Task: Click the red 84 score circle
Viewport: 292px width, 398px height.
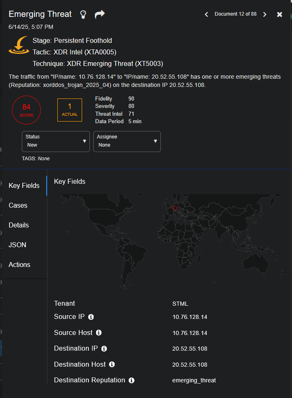Action: point(26,110)
